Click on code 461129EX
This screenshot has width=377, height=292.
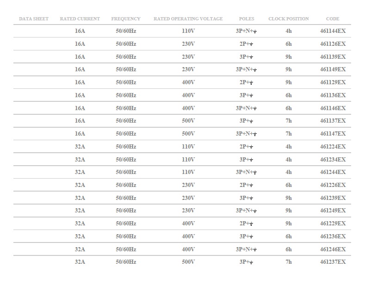(x=333, y=82)
